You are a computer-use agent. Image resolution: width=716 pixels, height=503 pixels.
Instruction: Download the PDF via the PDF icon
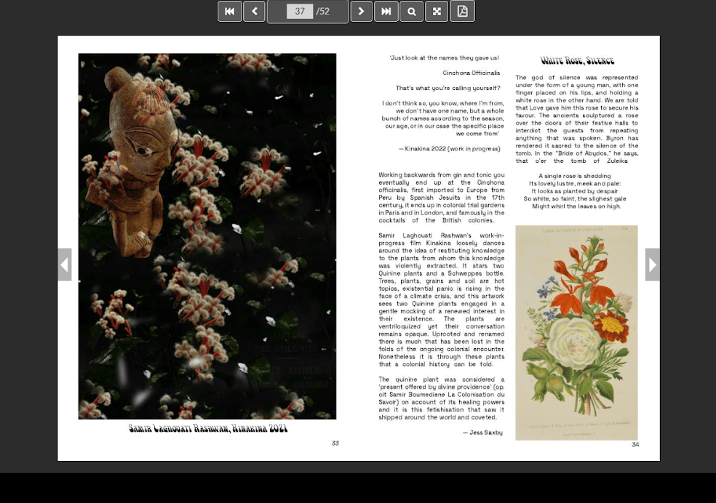coord(461,12)
